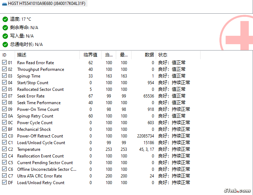Screen dimensions: 253x195
Task: Select the Current Pending Sector Count row
Action: [x=45, y=163]
